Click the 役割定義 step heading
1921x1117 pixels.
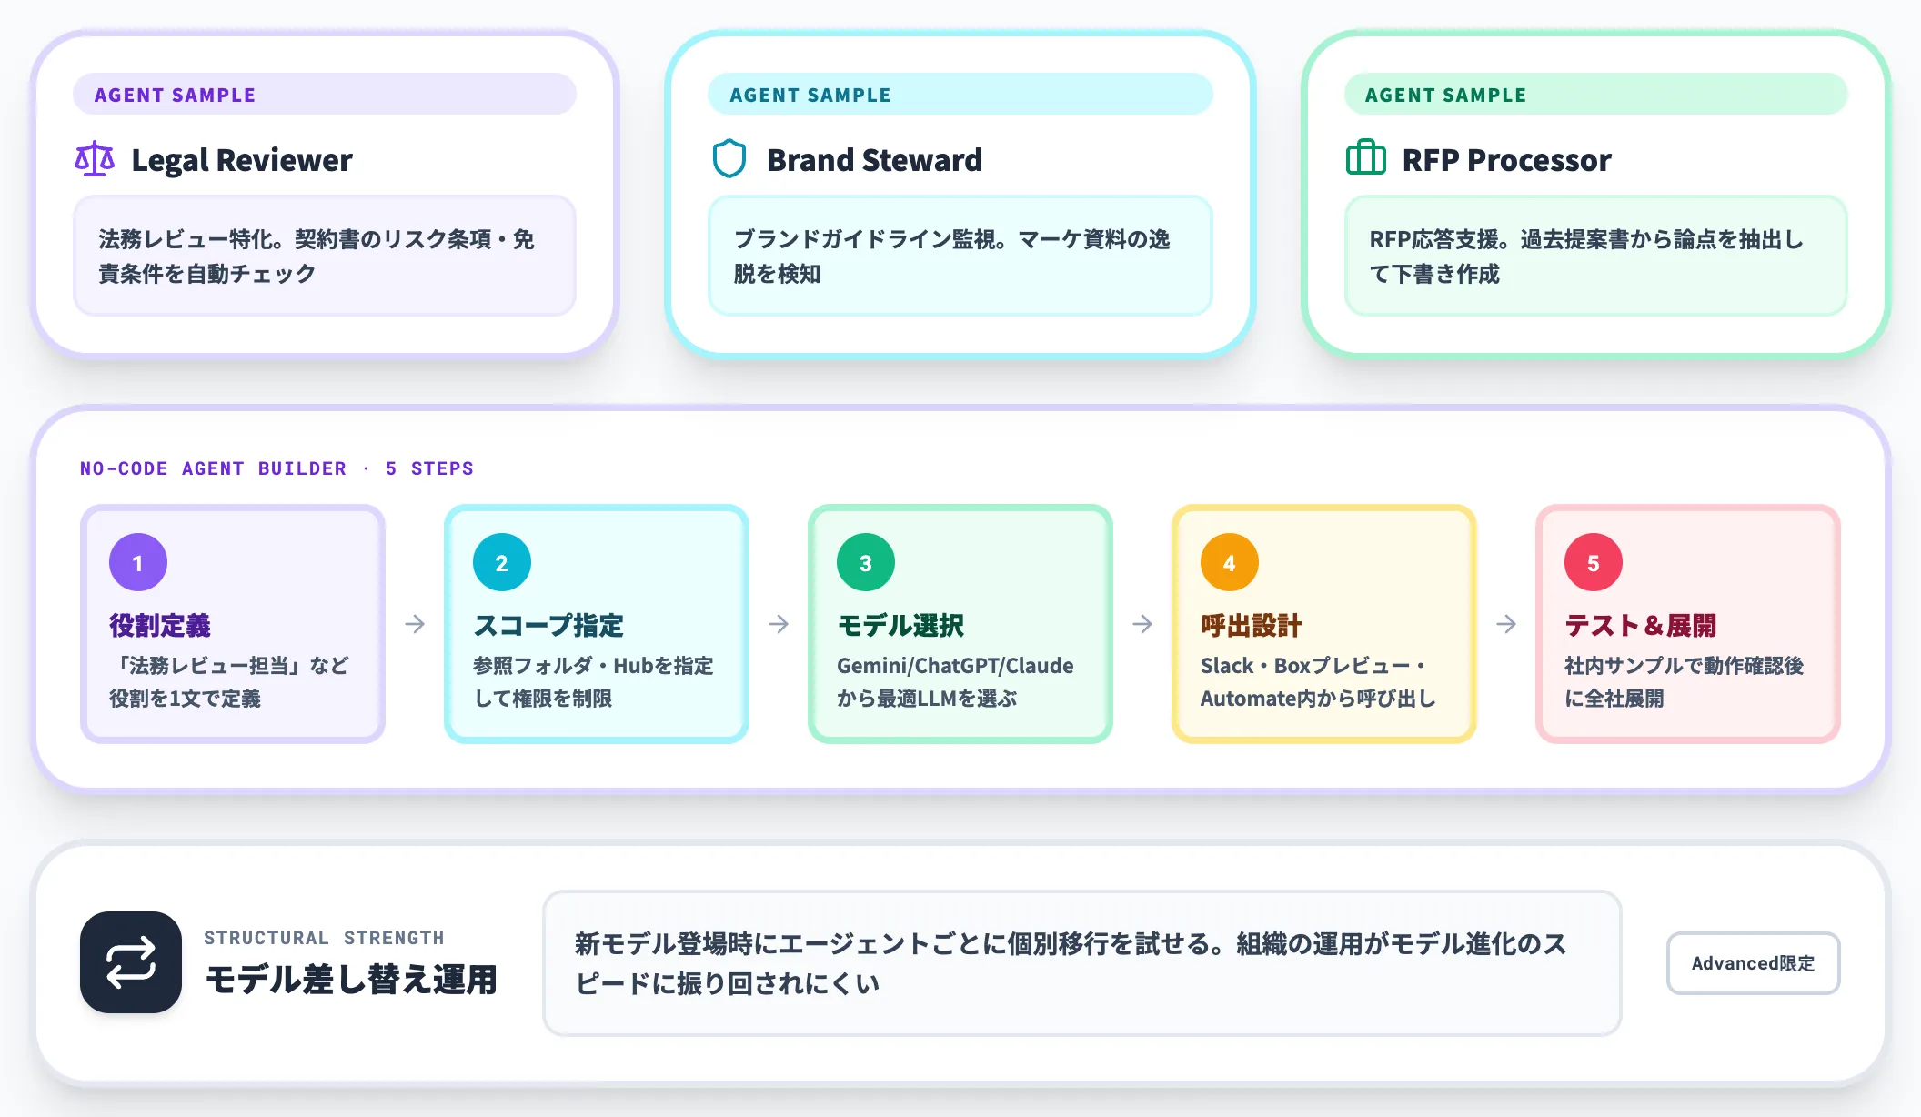click(160, 625)
